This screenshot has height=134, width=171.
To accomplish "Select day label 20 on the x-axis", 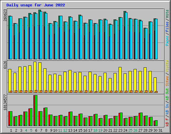I will [x=105, y=130].
